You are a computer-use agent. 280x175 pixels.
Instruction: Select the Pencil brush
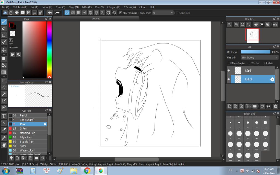28,115
